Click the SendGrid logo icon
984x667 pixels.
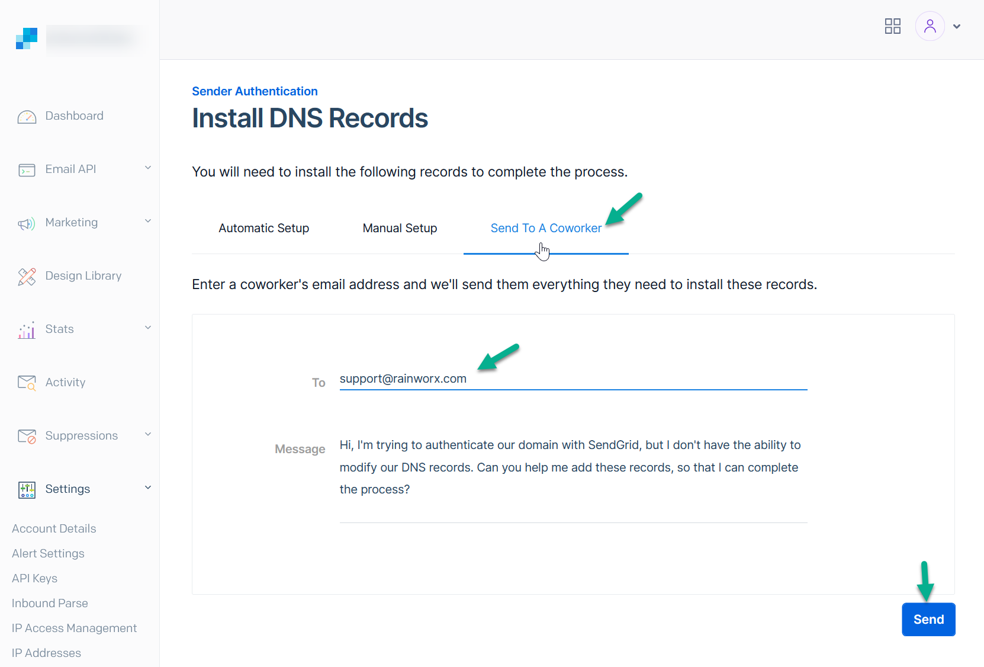(27, 39)
